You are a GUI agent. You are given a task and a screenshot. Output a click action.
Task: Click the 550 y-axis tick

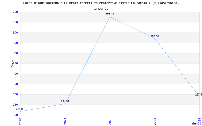(x=15, y=43)
